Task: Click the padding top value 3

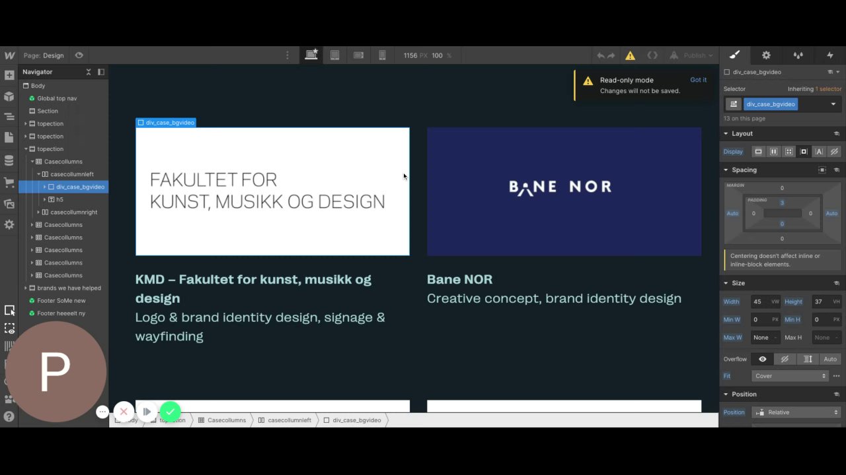Action: tap(782, 203)
